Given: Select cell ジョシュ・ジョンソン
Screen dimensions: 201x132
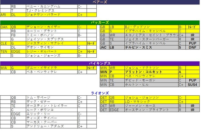Looking at the screenshot, I should [151, 98].
